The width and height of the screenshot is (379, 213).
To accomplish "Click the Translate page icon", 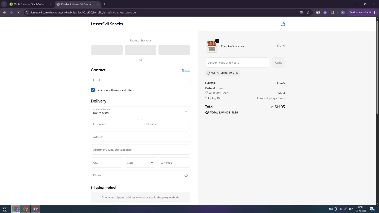I will click(302, 12).
